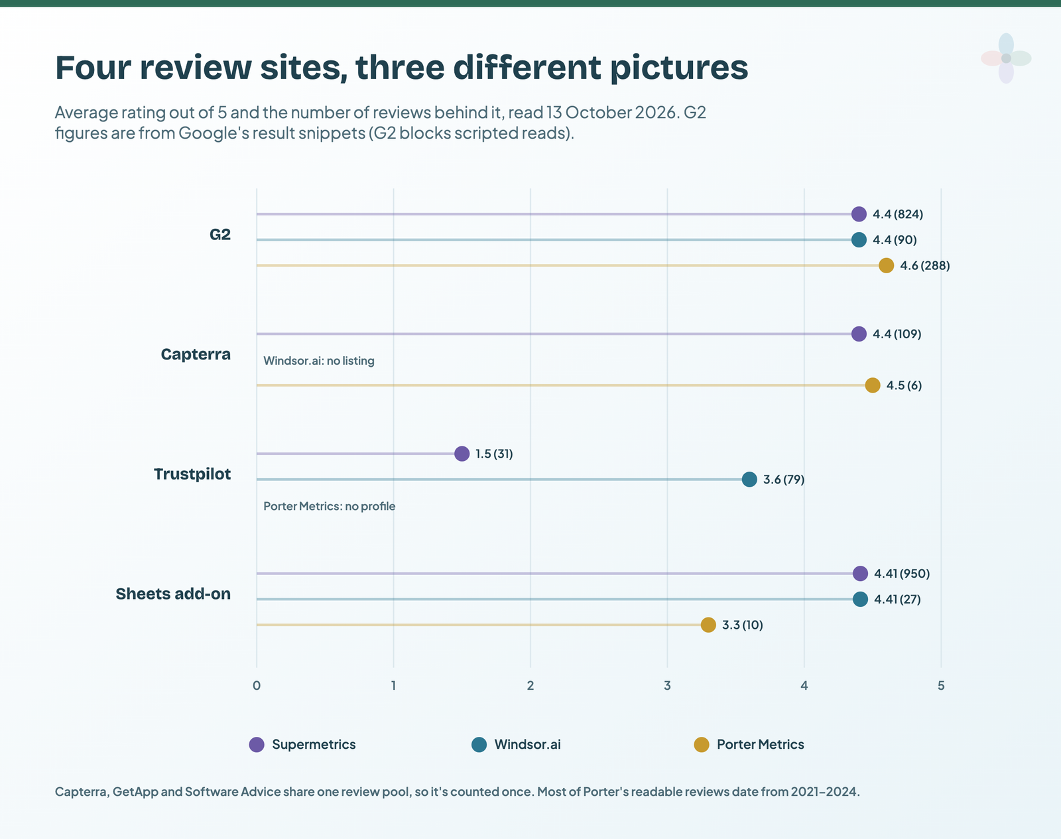
Task: Click the note 'Porter Metrics: no profile'
Action: click(330, 507)
